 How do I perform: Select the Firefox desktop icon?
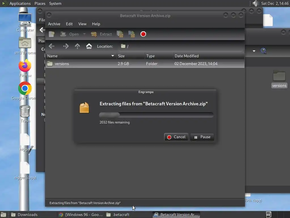point(25,68)
